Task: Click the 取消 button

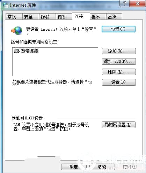Action: click(102, 167)
